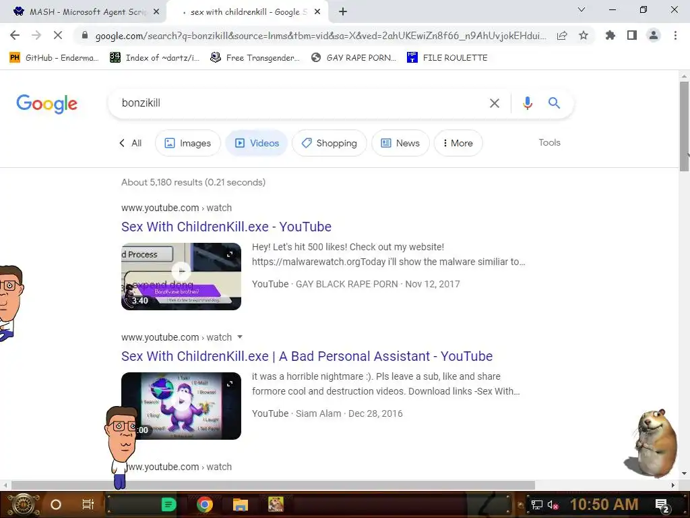
Task: Open the FILE ROULETTE bookmark
Action: (447, 58)
